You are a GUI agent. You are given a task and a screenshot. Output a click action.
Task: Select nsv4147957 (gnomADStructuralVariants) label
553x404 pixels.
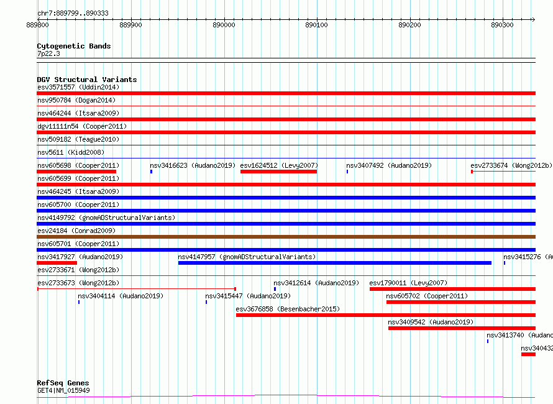pos(247,257)
